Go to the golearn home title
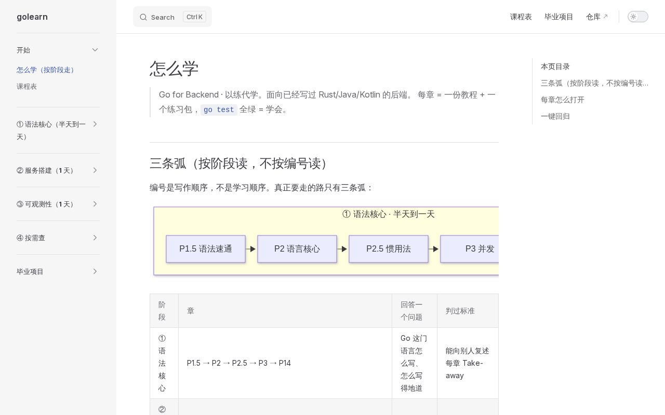 coord(32,17)
